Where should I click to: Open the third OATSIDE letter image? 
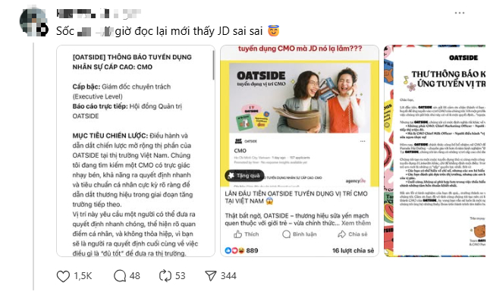click(x=435, y=151)
